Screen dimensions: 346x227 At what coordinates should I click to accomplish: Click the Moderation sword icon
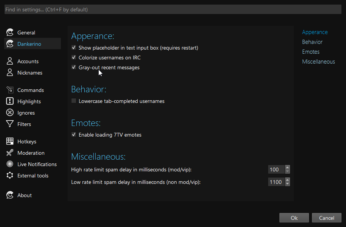tap(10, 152)
